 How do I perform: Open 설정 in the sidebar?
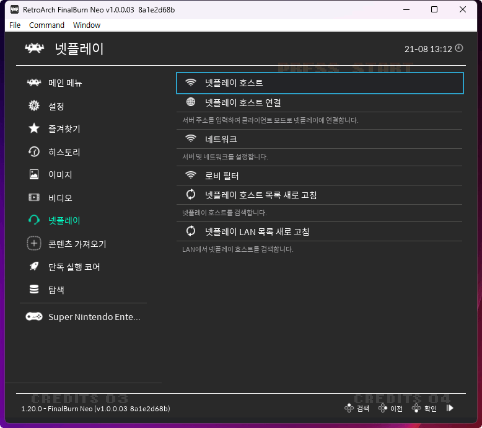(x=56, y=106)
